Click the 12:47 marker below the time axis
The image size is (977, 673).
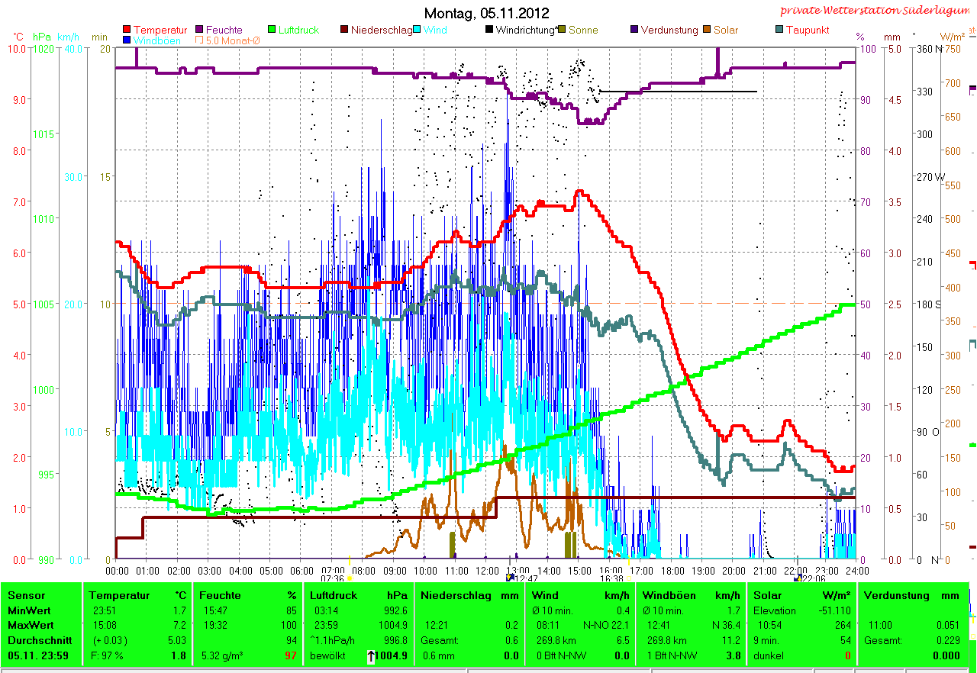point(510,578)
